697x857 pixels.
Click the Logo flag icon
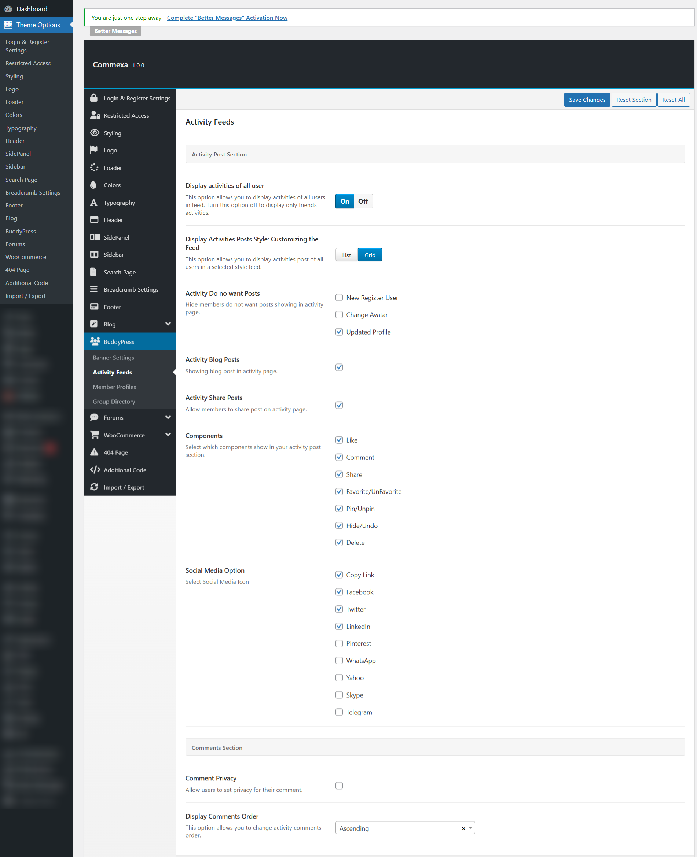coord(94,150)
